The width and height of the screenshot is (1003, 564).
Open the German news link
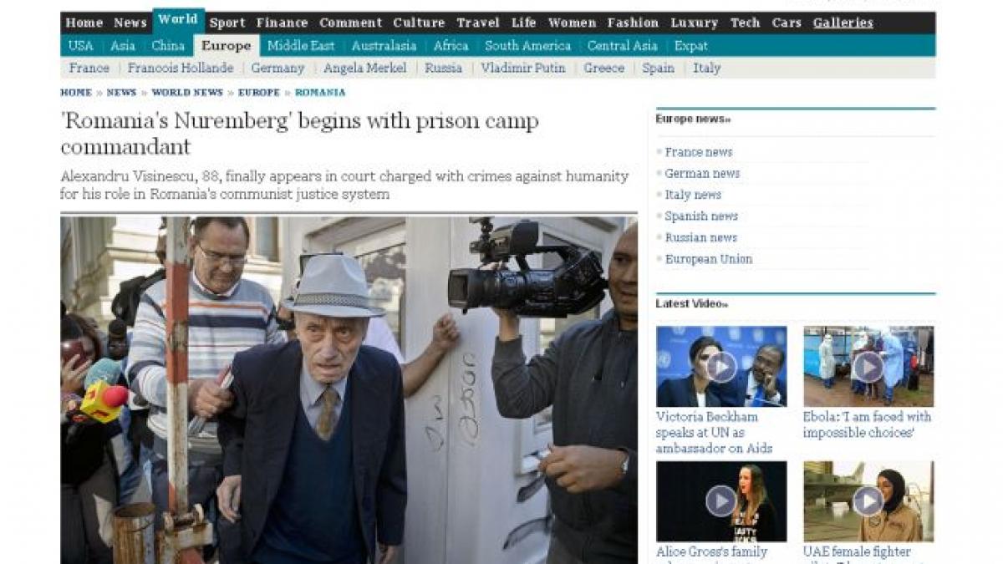pos(702,173)
